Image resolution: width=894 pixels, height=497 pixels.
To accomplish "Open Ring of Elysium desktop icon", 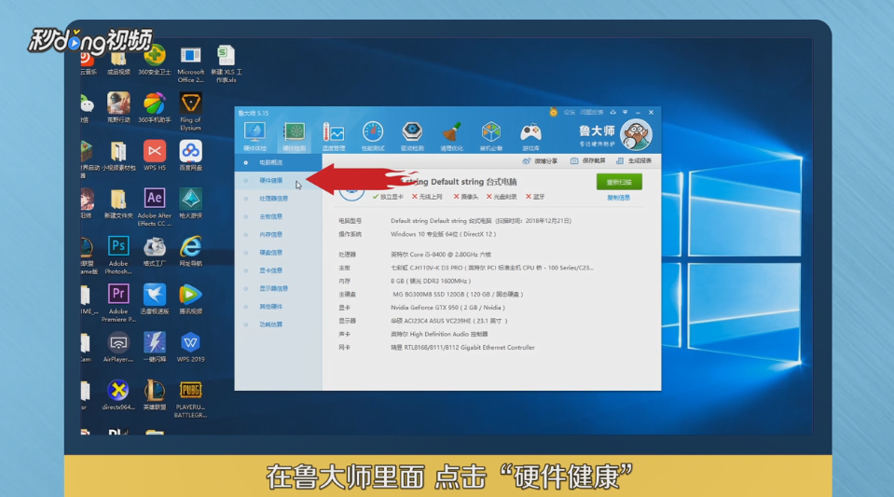I will coord(190,112).
